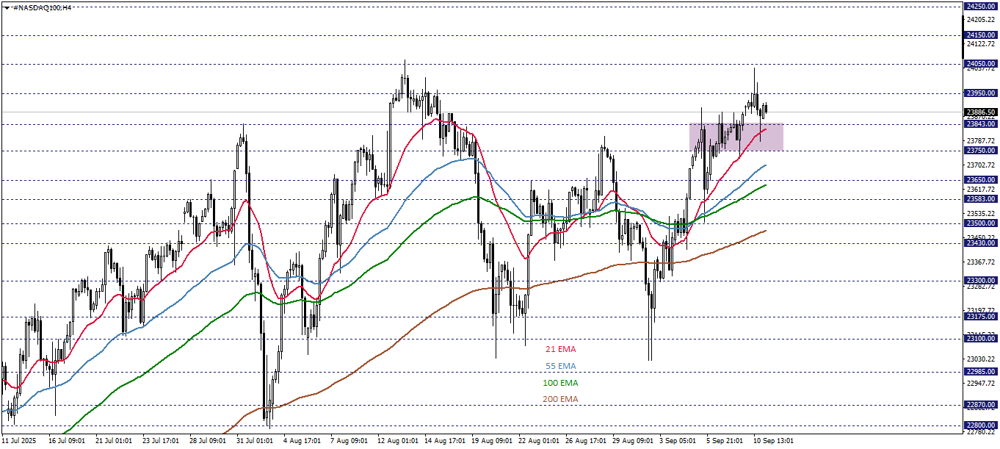This screenshot has height=449, width=1000.
Task: Click the 22985.00 price level label
Action: tap(981, 372)
